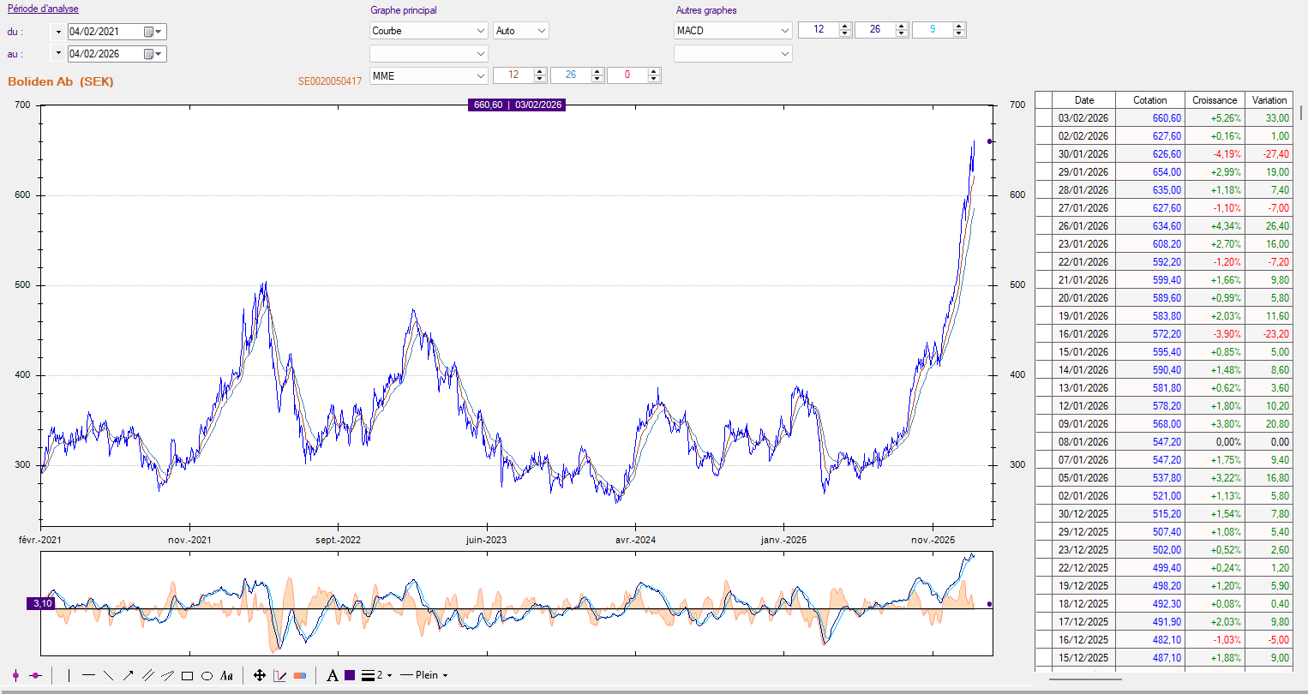Select the vertical line drawing tool

pos(69,676)
